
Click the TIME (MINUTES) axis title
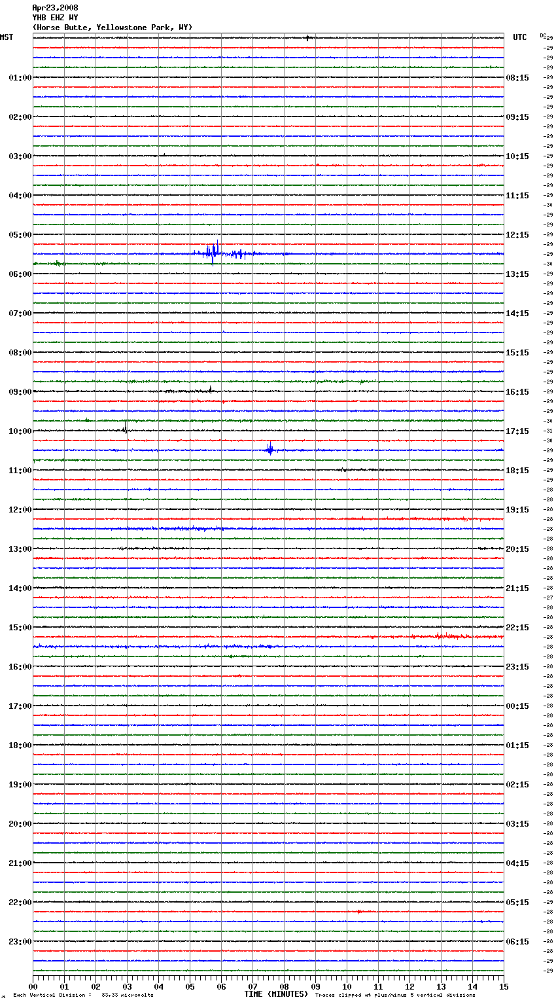pyautogui.click(x=276, y=994)
